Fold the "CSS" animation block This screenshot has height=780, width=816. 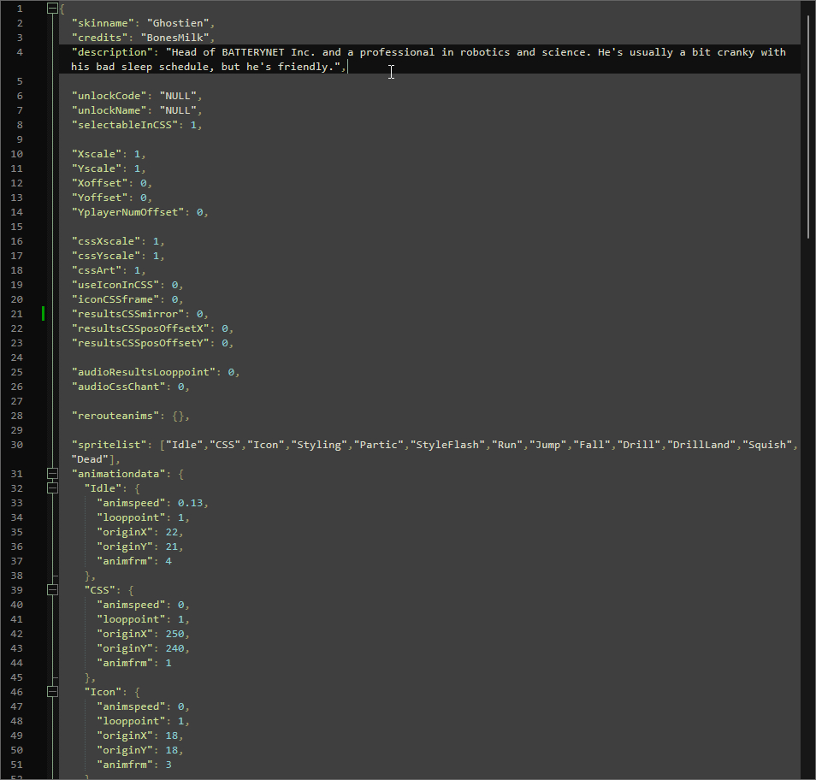[52, 589]
